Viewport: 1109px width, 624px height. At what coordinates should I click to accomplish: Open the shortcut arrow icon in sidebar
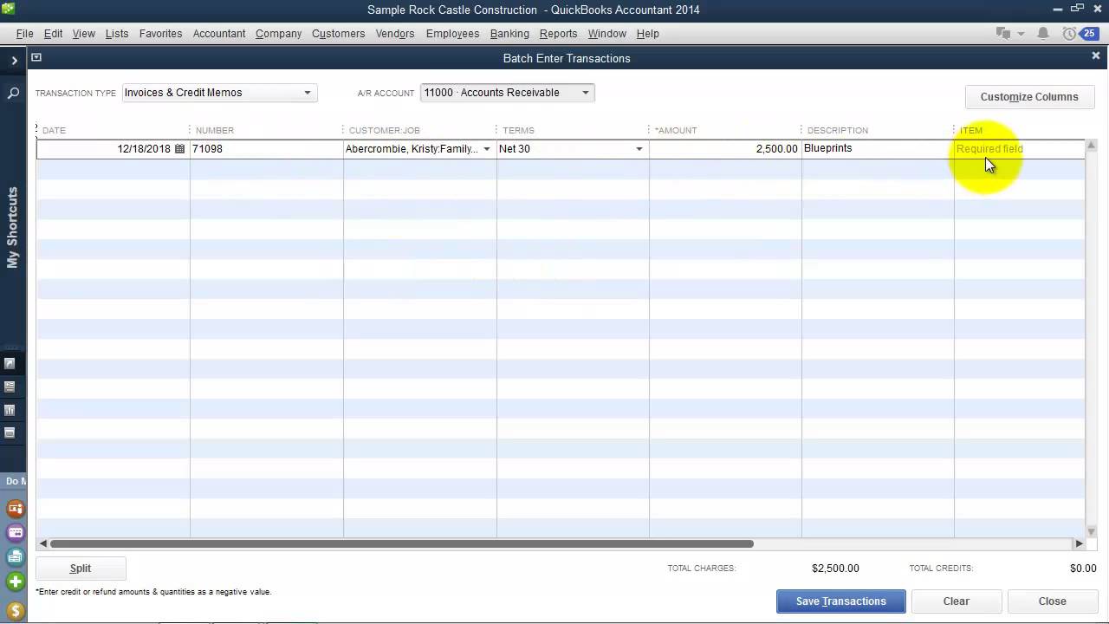10,364
